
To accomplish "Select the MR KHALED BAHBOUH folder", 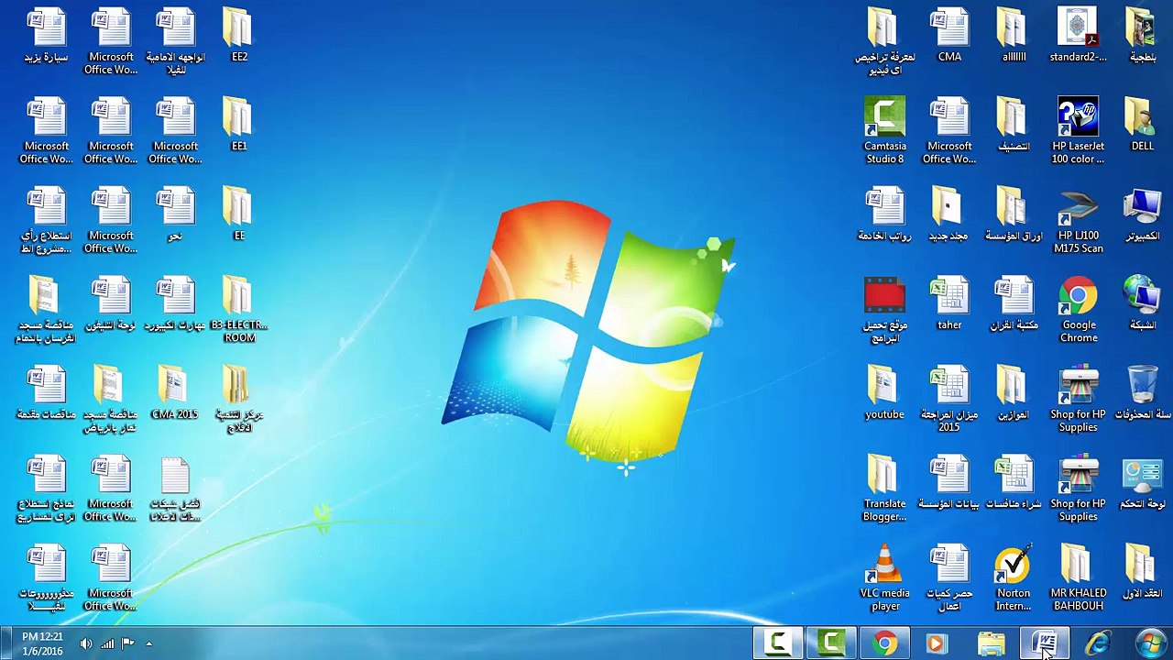I will [x=1078, y=577].
